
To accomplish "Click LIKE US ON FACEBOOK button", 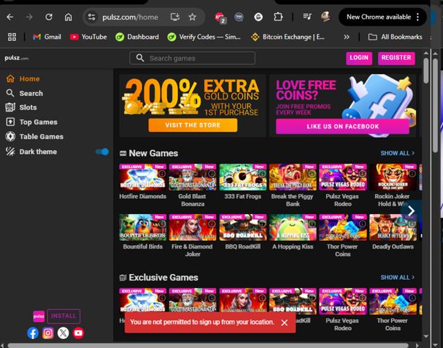I will coord(343,126).
